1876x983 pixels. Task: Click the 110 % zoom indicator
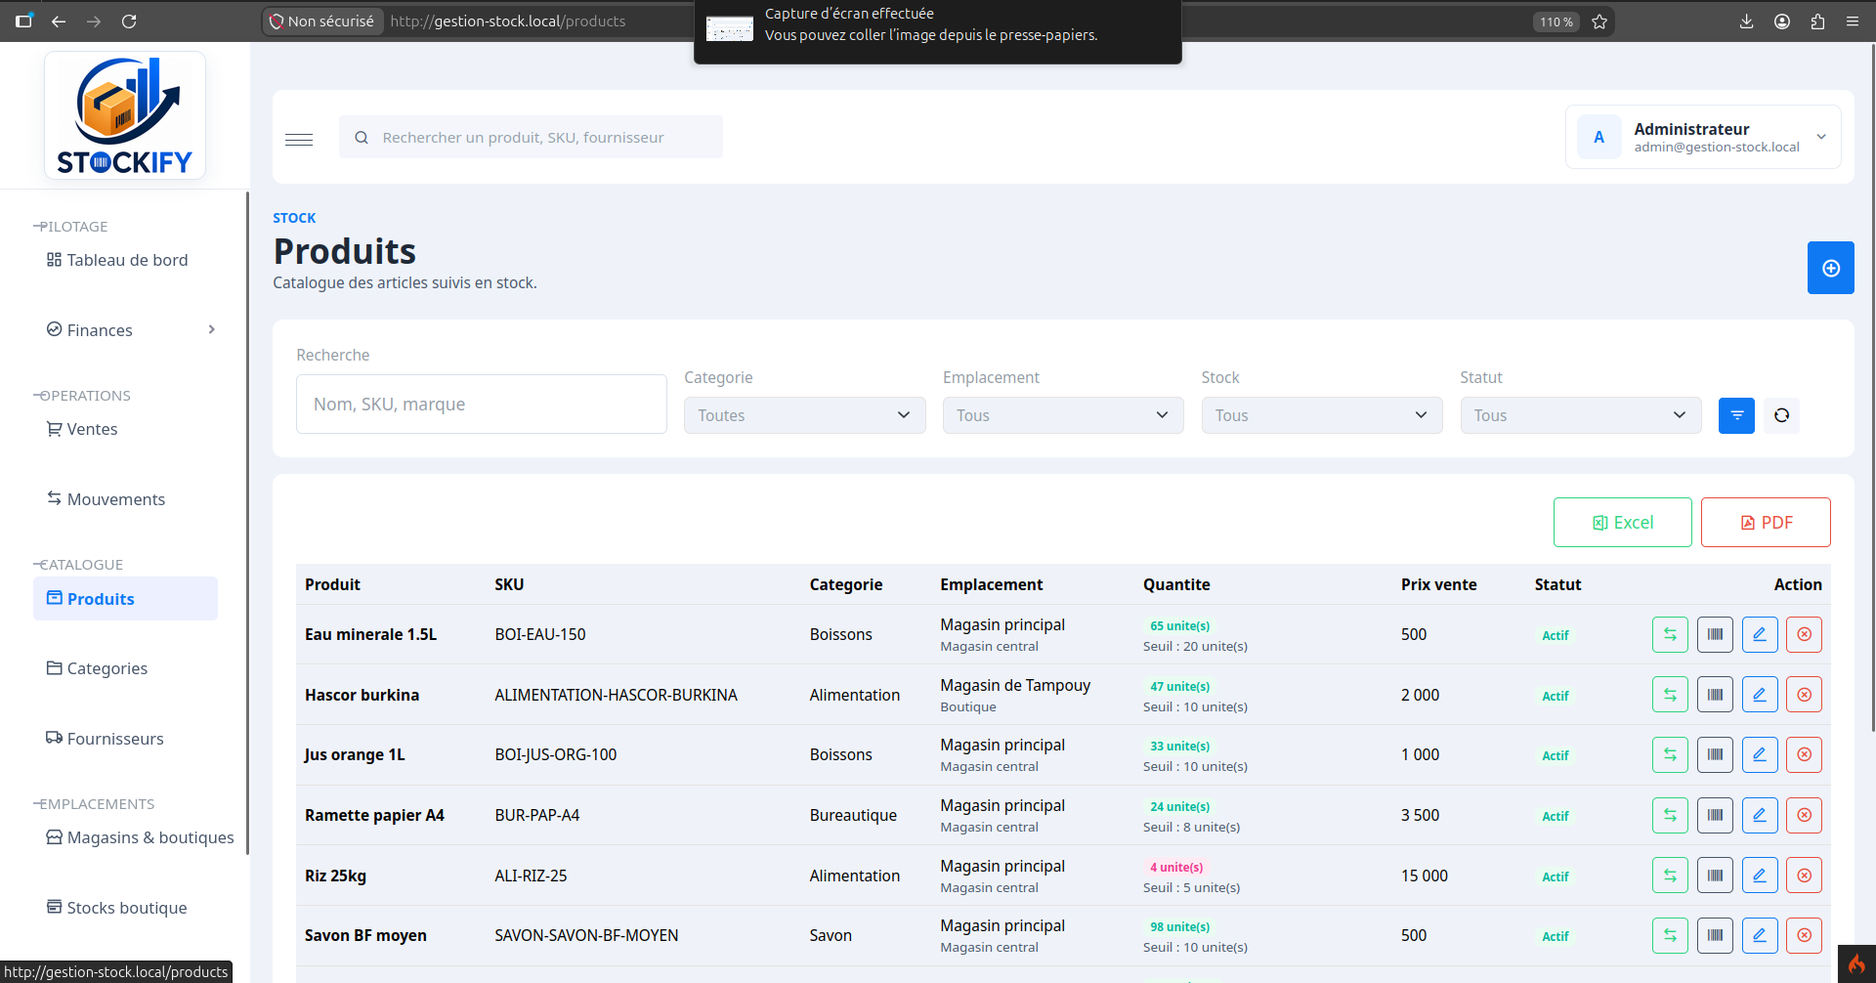point(1556,21)
